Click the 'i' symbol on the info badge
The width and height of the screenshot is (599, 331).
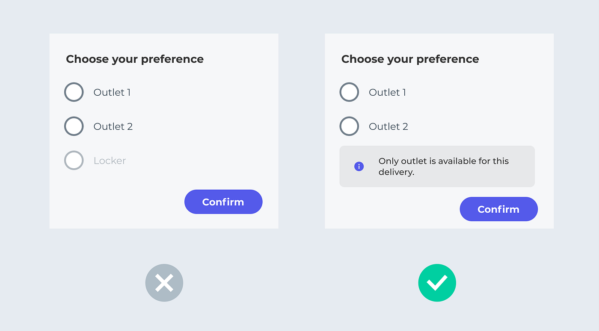pos(359,166)
